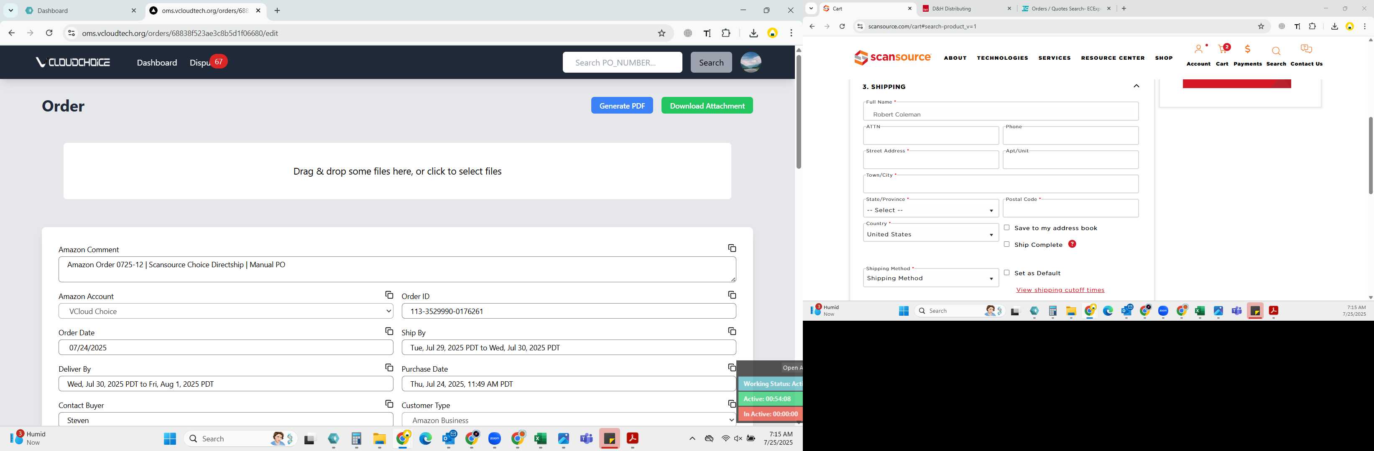Open ScanSource RESOURCE CENTER menu

click(x=1113, y=58)
